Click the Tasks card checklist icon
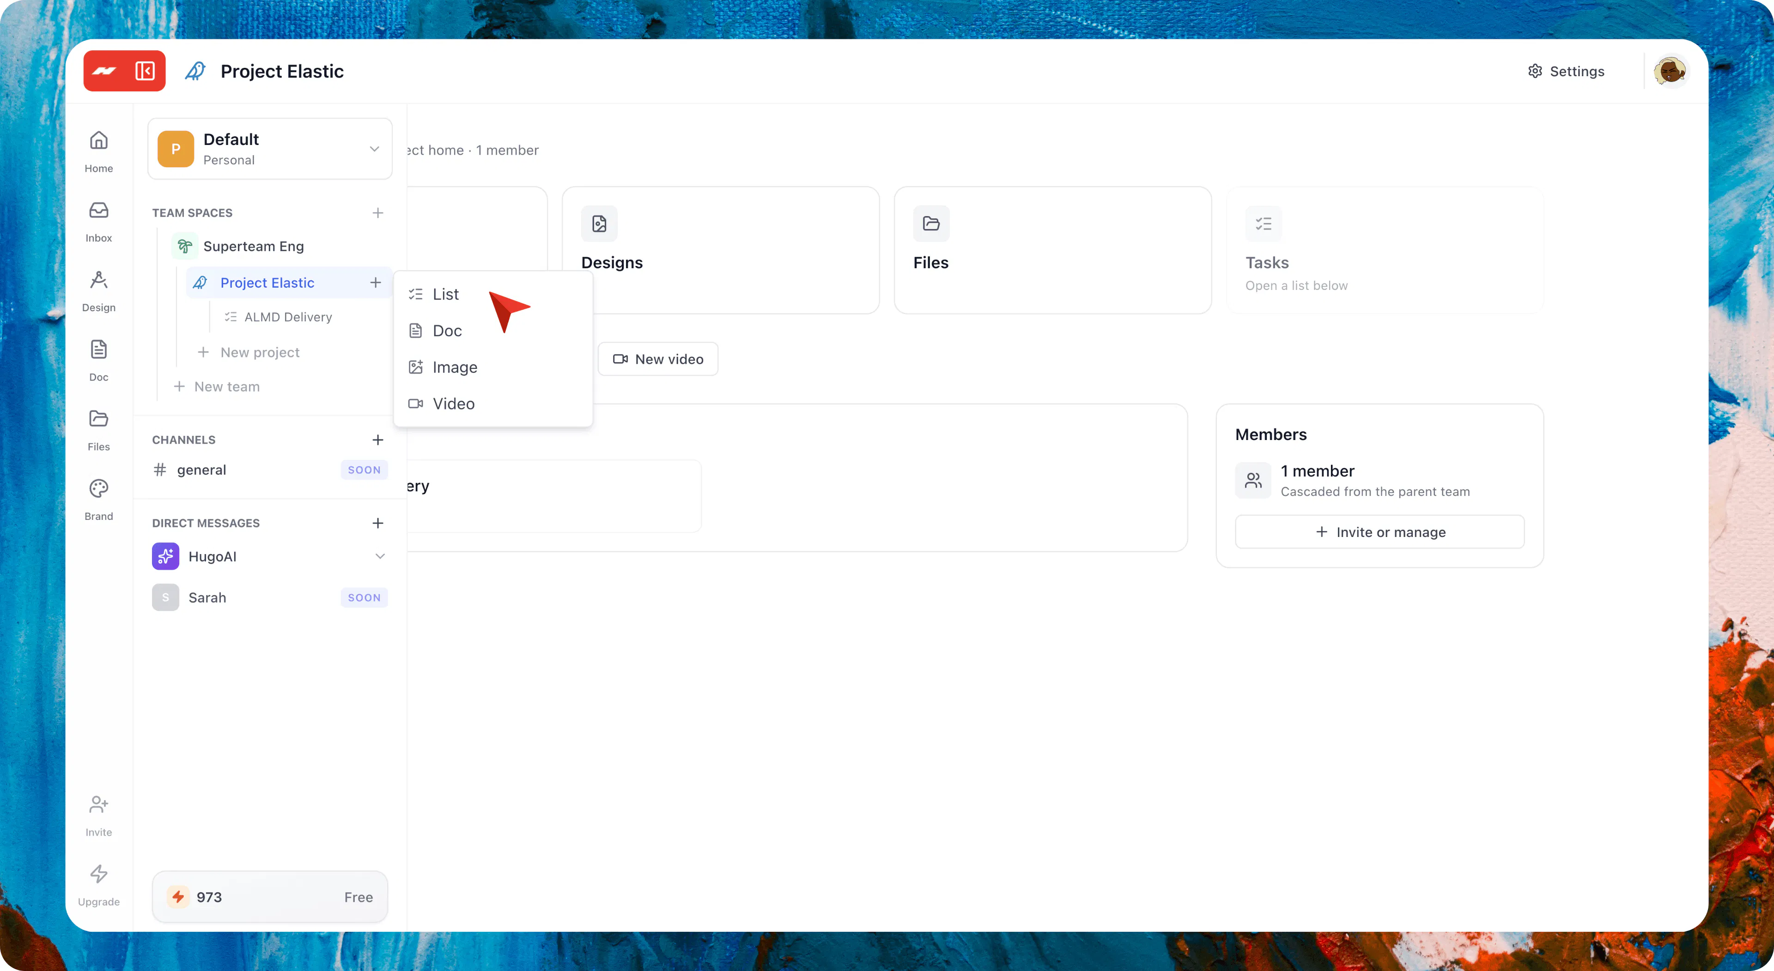1774x971 pixels. [1263, 223]
